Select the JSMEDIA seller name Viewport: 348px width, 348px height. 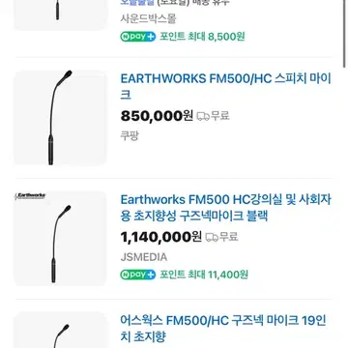[144, 257]
